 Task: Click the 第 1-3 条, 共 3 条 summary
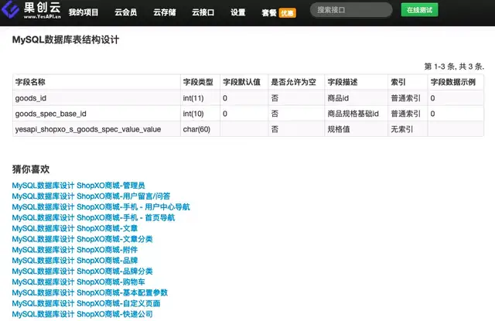point(454,67)
